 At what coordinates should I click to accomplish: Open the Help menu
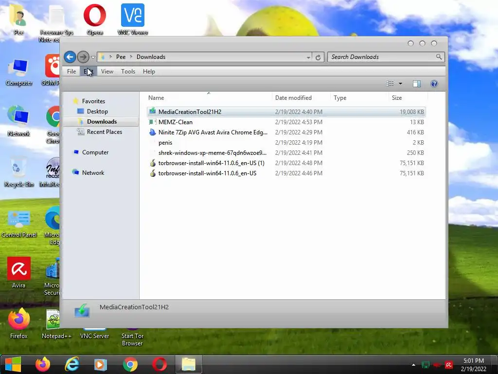149,72
